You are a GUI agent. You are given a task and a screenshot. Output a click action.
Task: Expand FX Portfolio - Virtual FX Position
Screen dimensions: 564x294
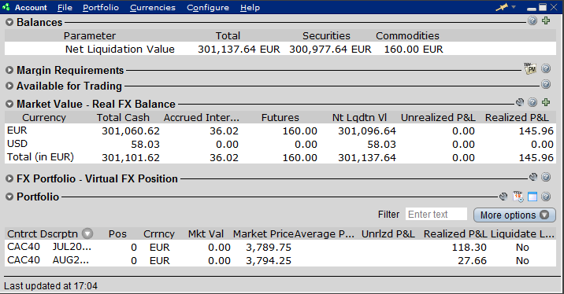(9, 178)
